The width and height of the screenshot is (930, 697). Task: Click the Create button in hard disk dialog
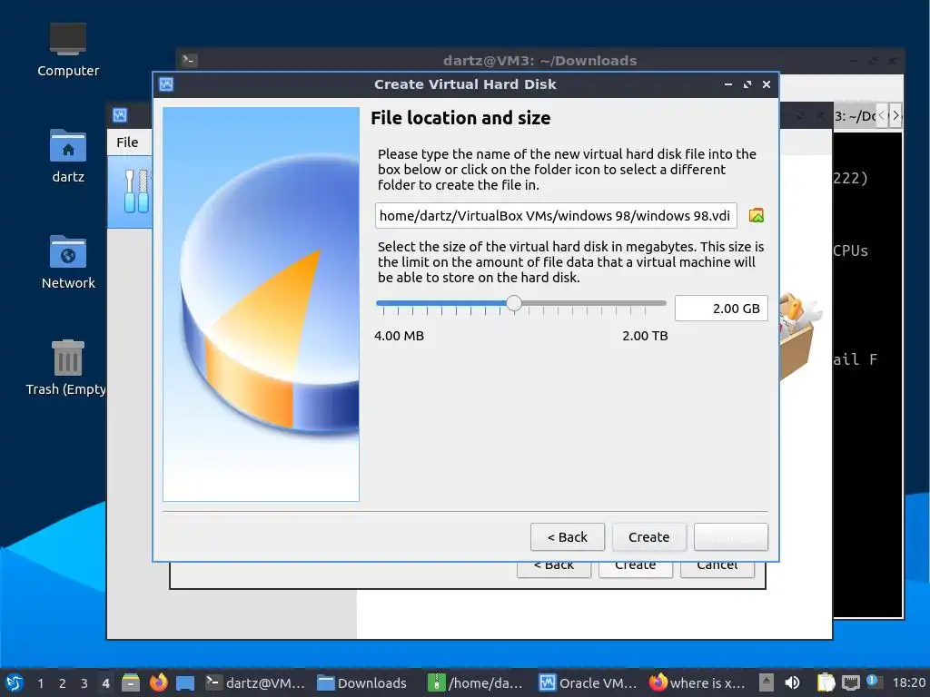pyautogui.click(x=648, y=537)
